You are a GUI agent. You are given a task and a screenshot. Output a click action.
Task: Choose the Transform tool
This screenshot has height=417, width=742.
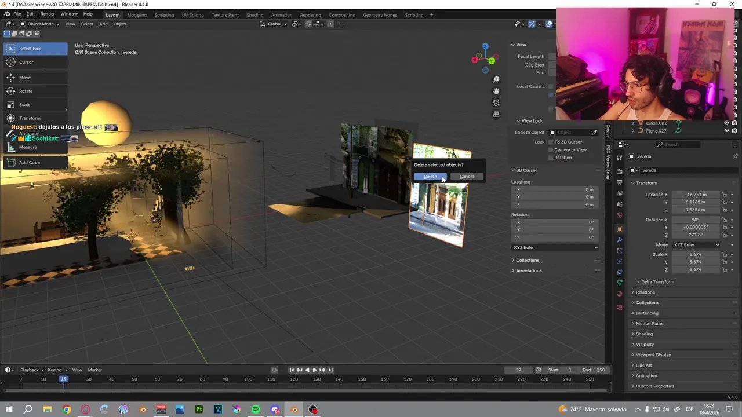click(35, 118)
